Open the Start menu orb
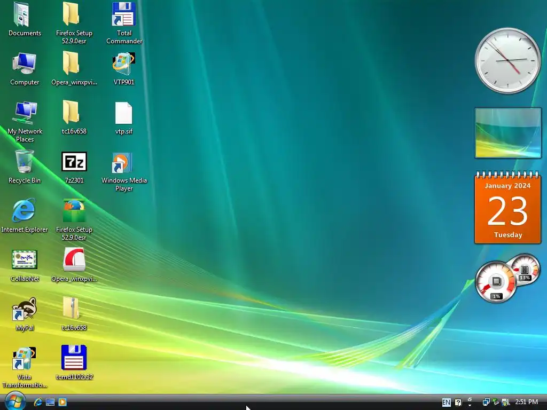 (14, 401)
